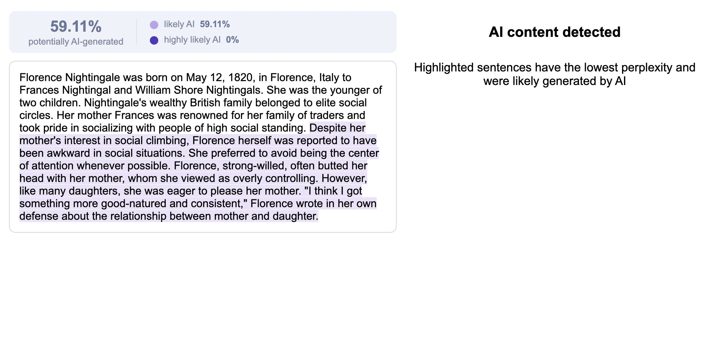
Task: Click the 'potentially AI-generated' label
Action: click(x=76, y=41)
